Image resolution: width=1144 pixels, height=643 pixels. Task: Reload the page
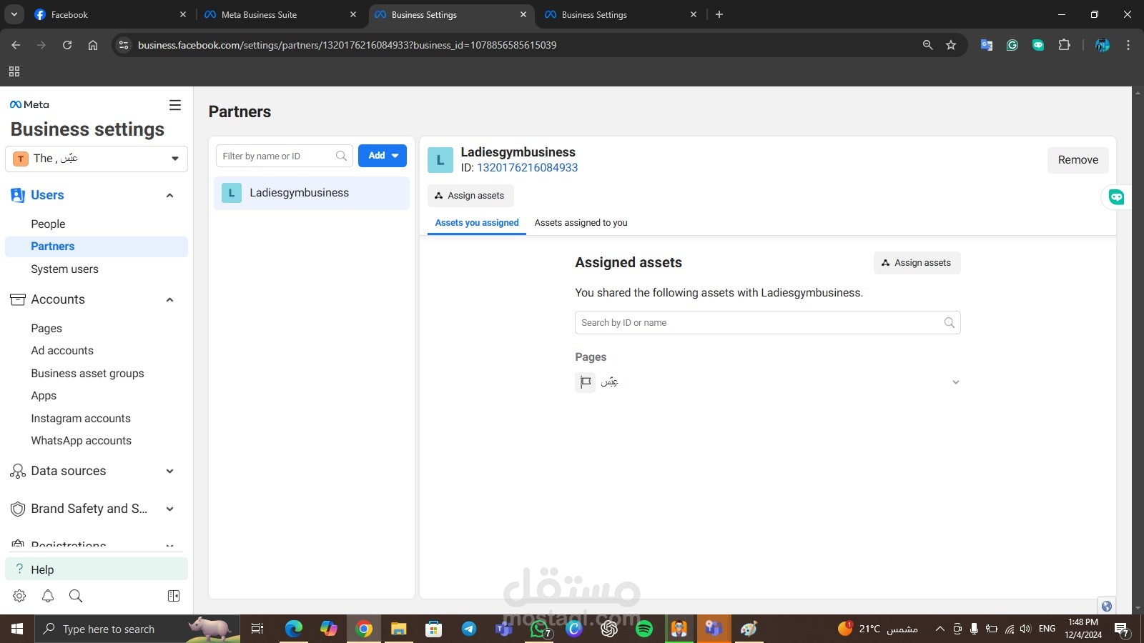[67, 45]
